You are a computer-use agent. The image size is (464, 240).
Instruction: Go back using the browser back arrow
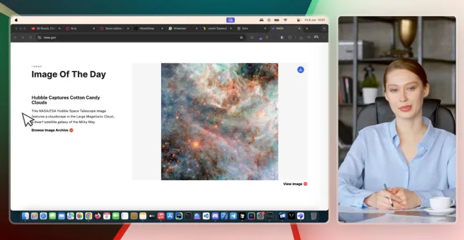tap(15, 37)
